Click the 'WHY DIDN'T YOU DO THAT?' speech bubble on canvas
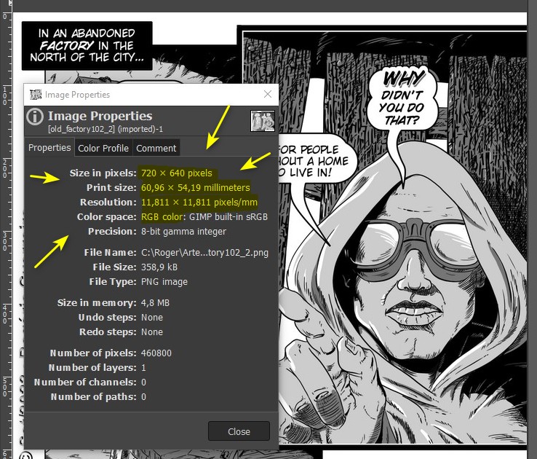The width and height of the screenshot is (537, 459). point(402,98)
